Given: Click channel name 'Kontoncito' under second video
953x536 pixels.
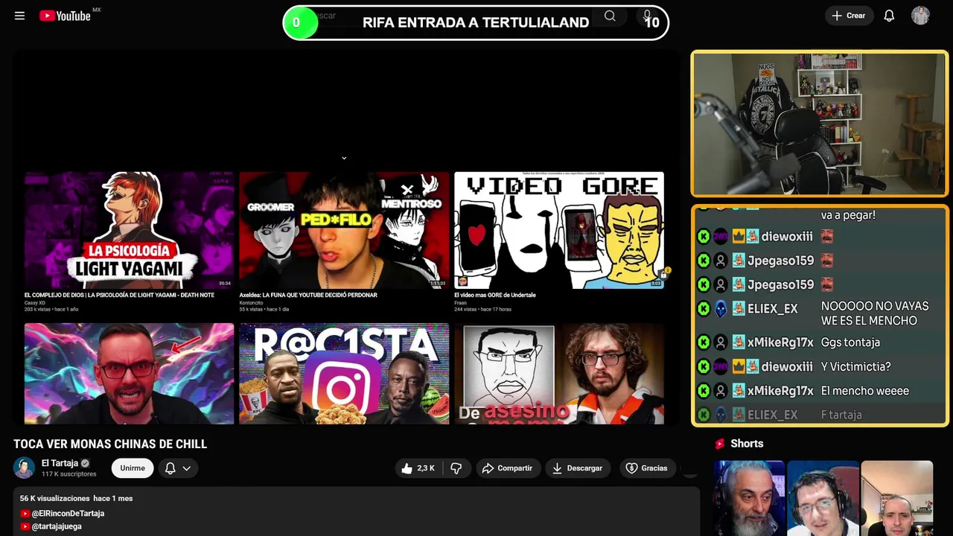Looking at the screenshot, I should click(x=251, y=303).
